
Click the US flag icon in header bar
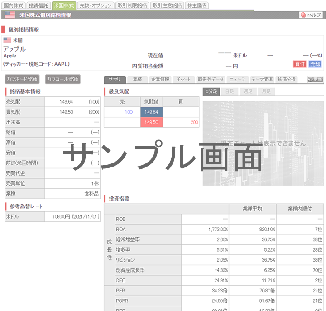coord(10,15)
